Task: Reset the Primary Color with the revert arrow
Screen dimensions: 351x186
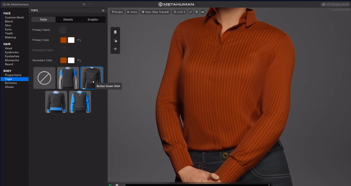Action: [79, 40]
